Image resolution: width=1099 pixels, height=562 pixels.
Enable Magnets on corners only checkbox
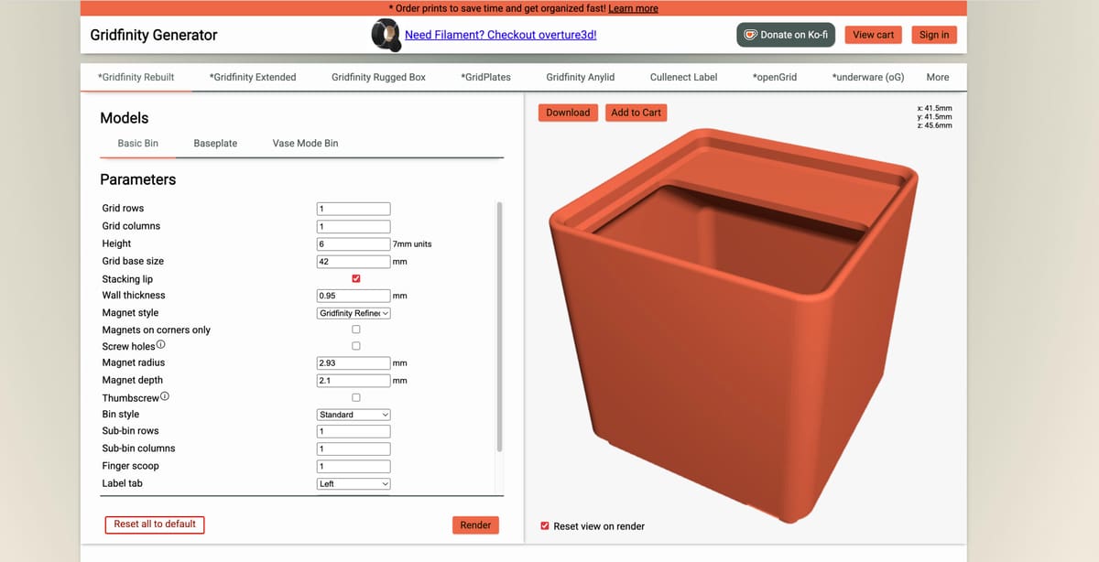[356, 330]
